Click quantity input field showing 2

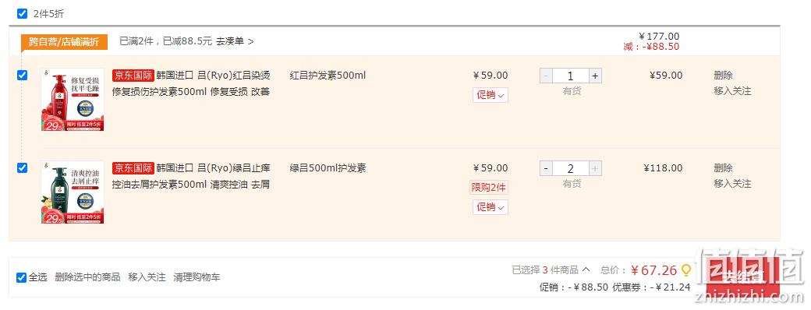point(571,168)
